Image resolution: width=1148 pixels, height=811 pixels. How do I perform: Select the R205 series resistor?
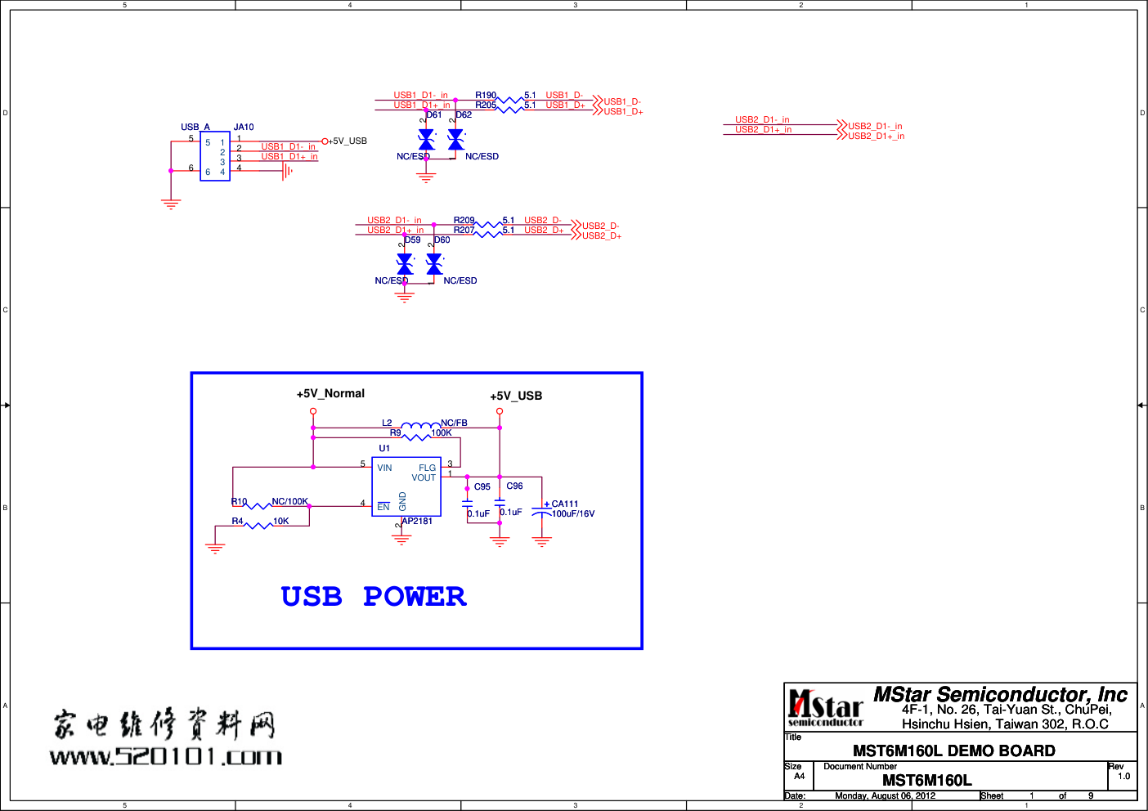510,109
